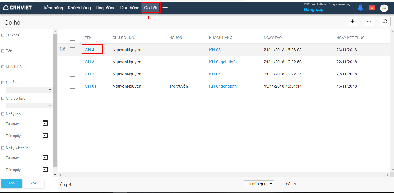Click the notification bell icon
The width and height of the screenshot is (394, 193).
point(360,8)
